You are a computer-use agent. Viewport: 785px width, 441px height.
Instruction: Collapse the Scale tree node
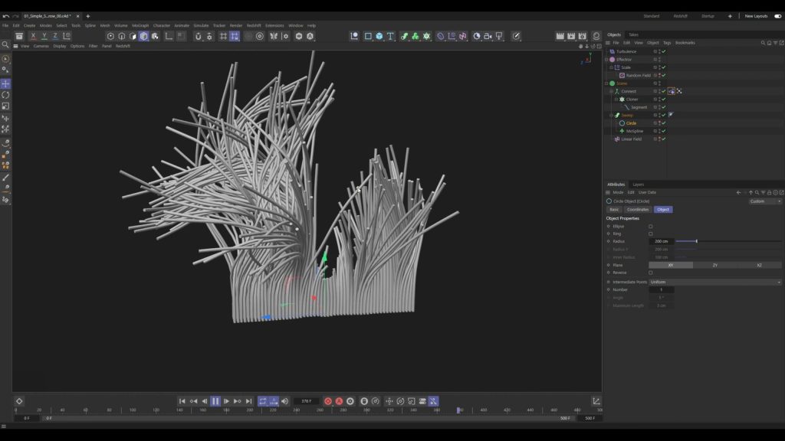click(x=611, y=67)
